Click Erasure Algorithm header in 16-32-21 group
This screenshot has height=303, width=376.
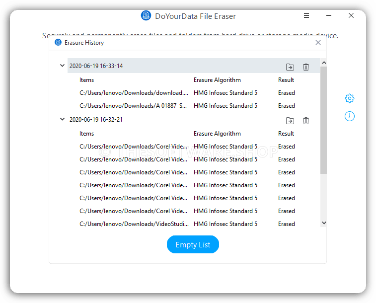click(x=217, y=134)
